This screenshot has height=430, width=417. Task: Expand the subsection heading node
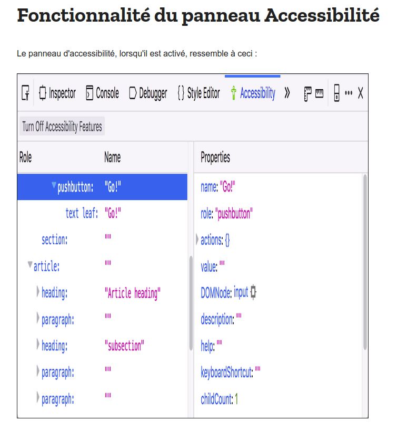38,345
